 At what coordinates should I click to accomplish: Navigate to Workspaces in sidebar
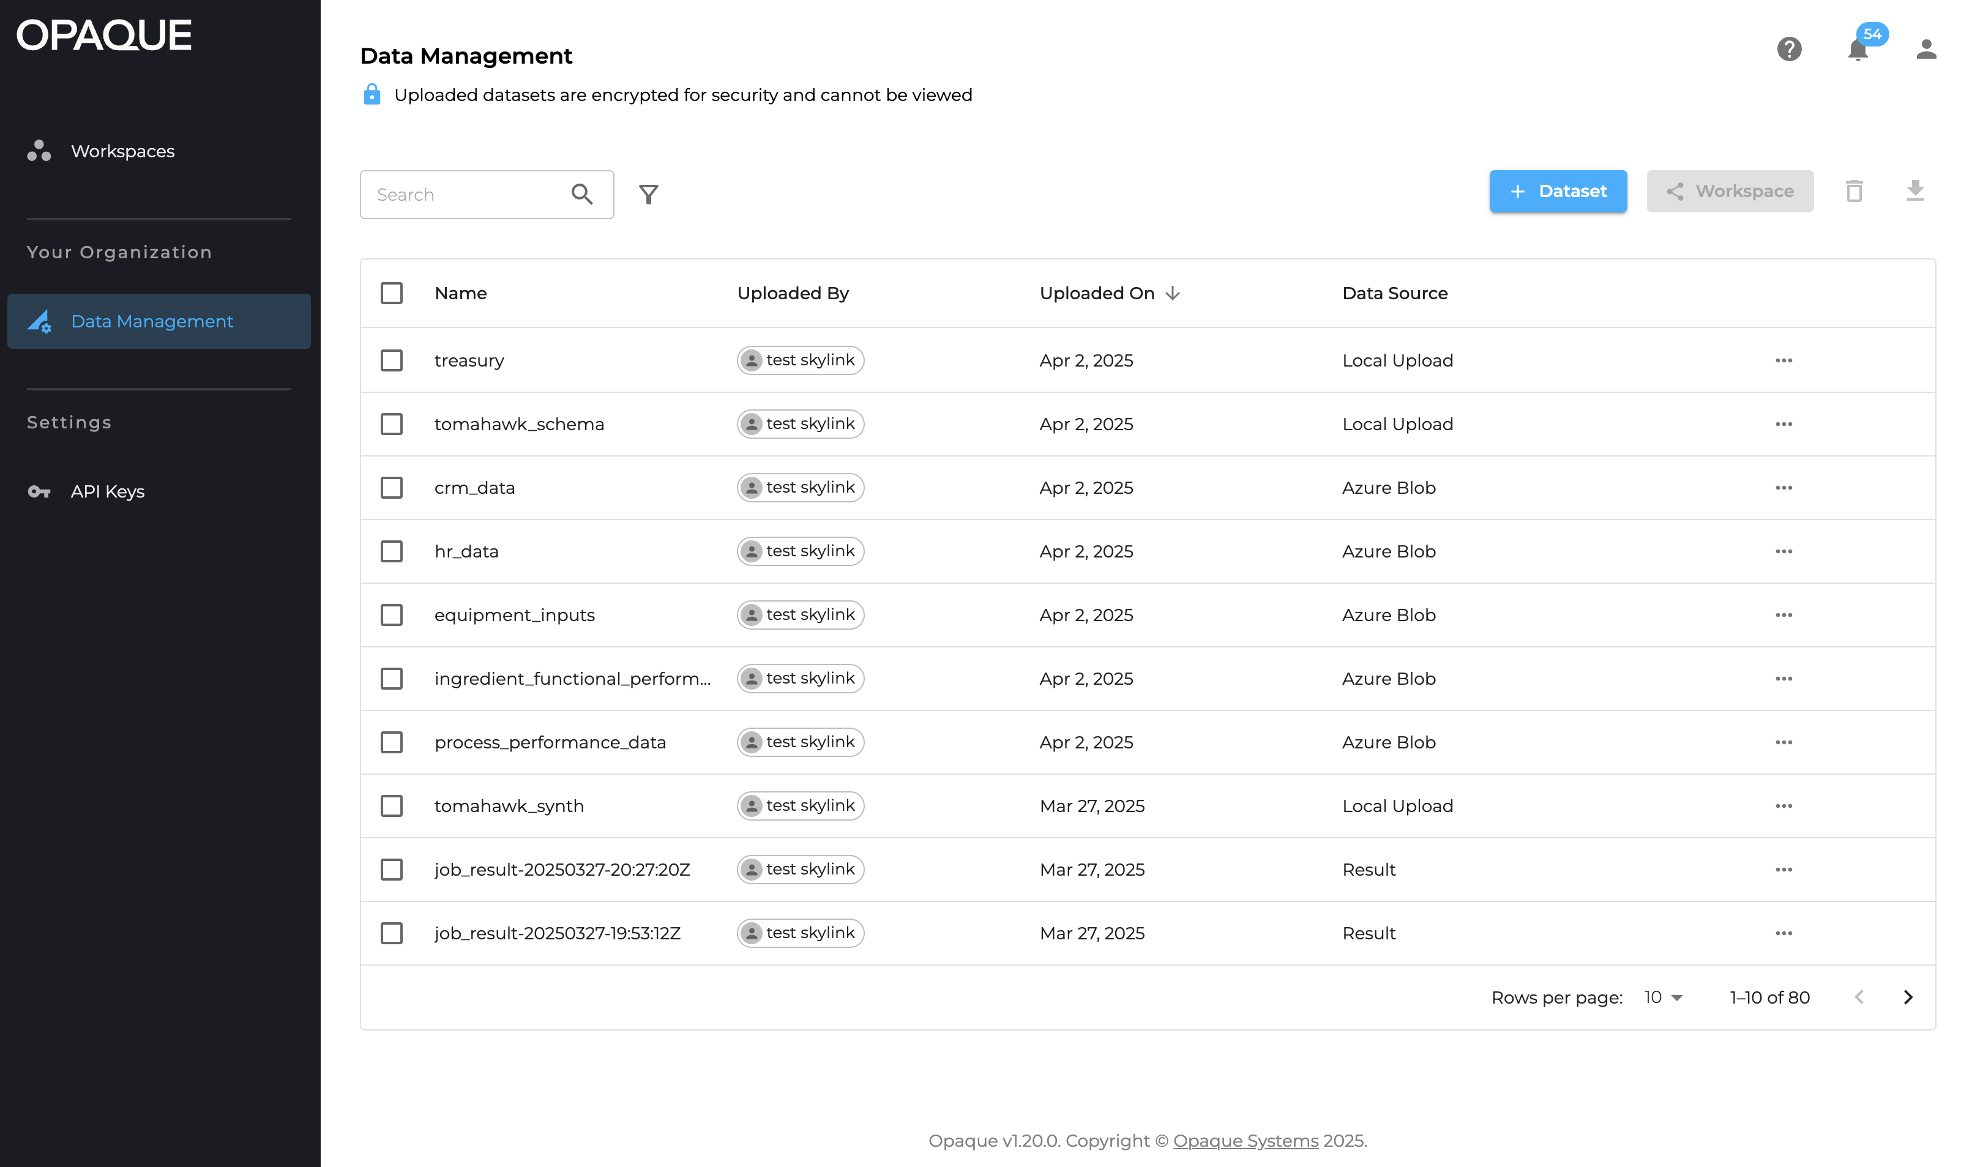coord(122,151)
